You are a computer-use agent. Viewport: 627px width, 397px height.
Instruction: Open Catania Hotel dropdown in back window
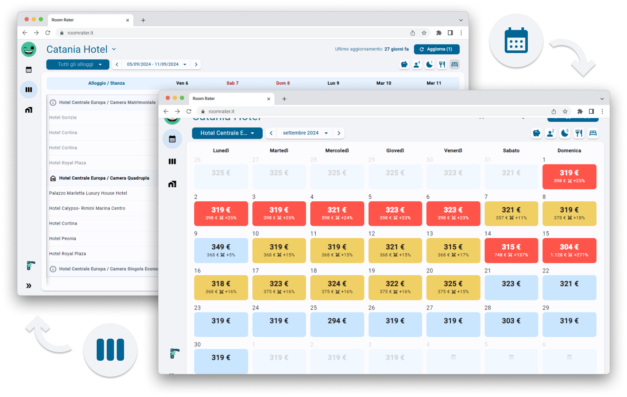coord(114,49)
